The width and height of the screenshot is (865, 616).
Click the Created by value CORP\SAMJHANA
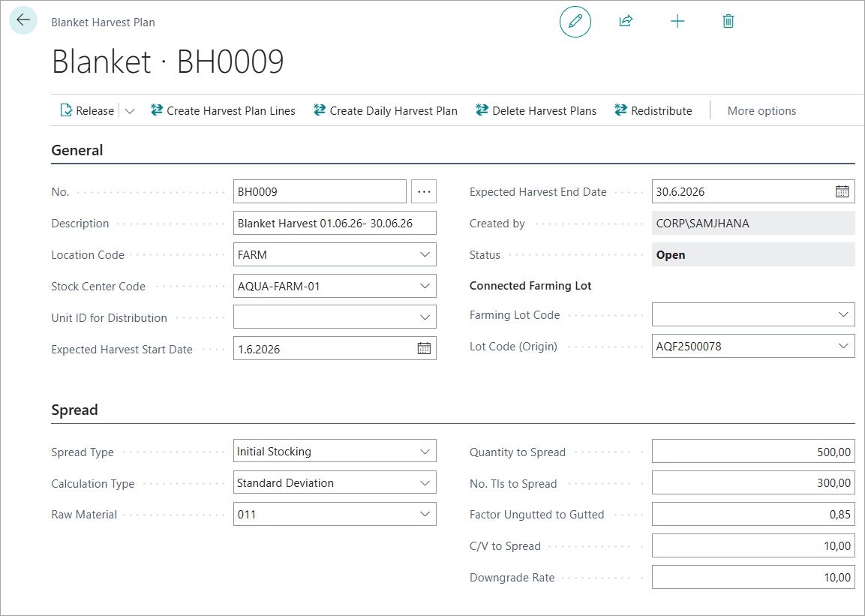tap(753, 224)
